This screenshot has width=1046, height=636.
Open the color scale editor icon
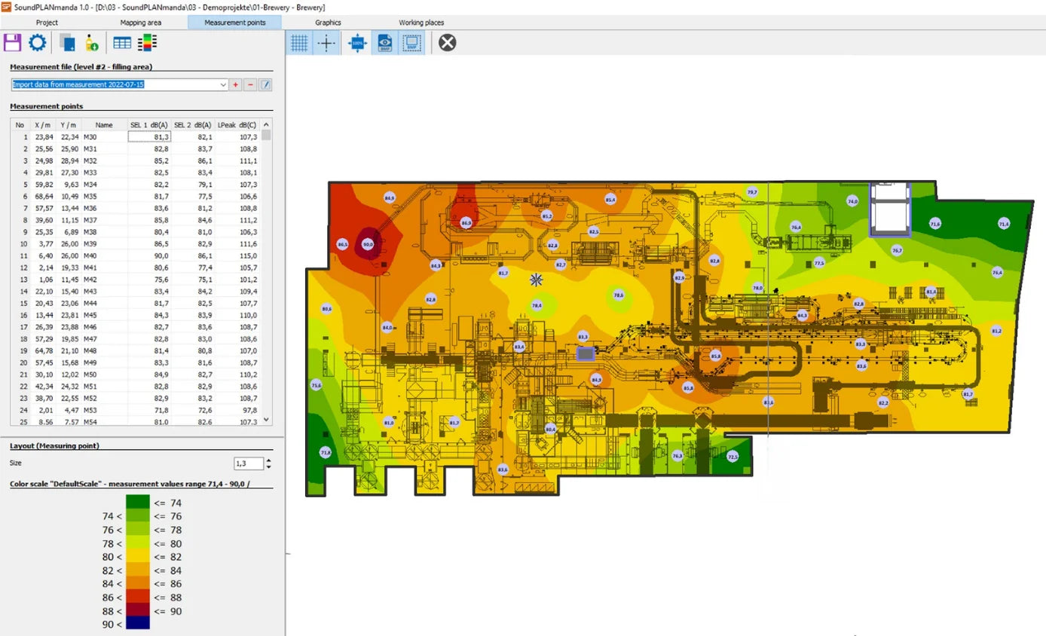tap(148, 42)
